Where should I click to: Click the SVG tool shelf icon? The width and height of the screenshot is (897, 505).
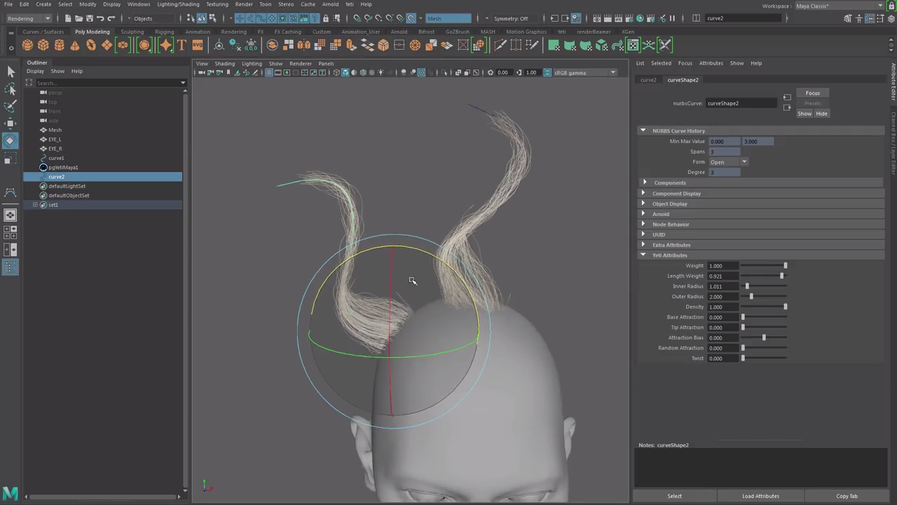coord(198,46)
